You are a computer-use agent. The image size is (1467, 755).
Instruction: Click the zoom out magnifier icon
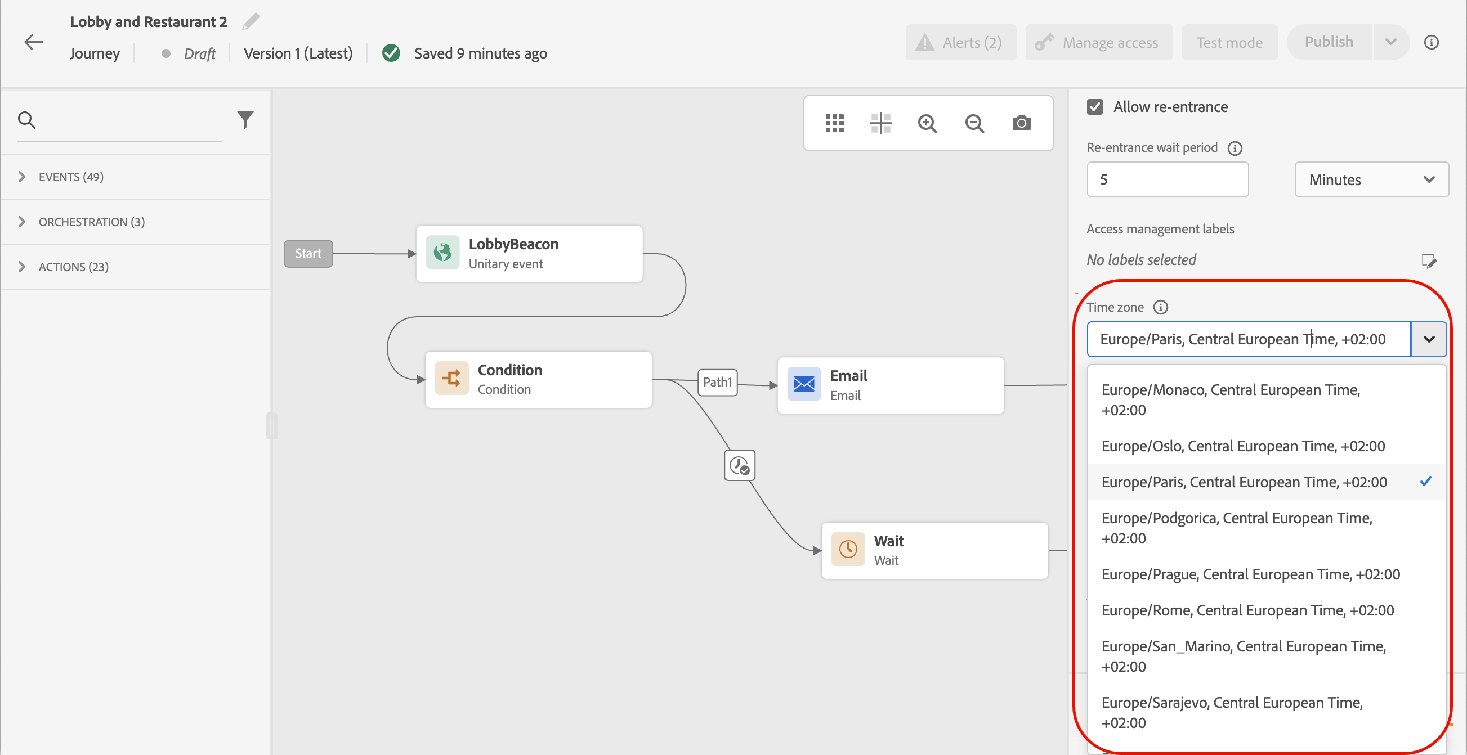tap(974, 123)
